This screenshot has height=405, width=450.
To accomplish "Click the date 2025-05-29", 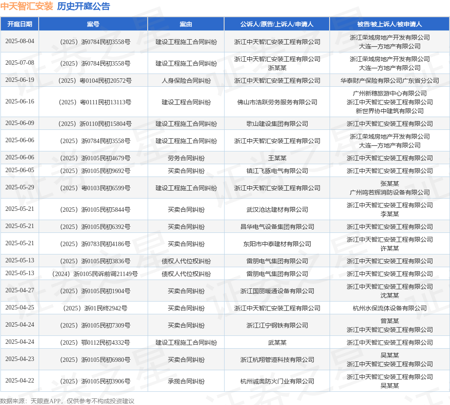I will (20, 188).
